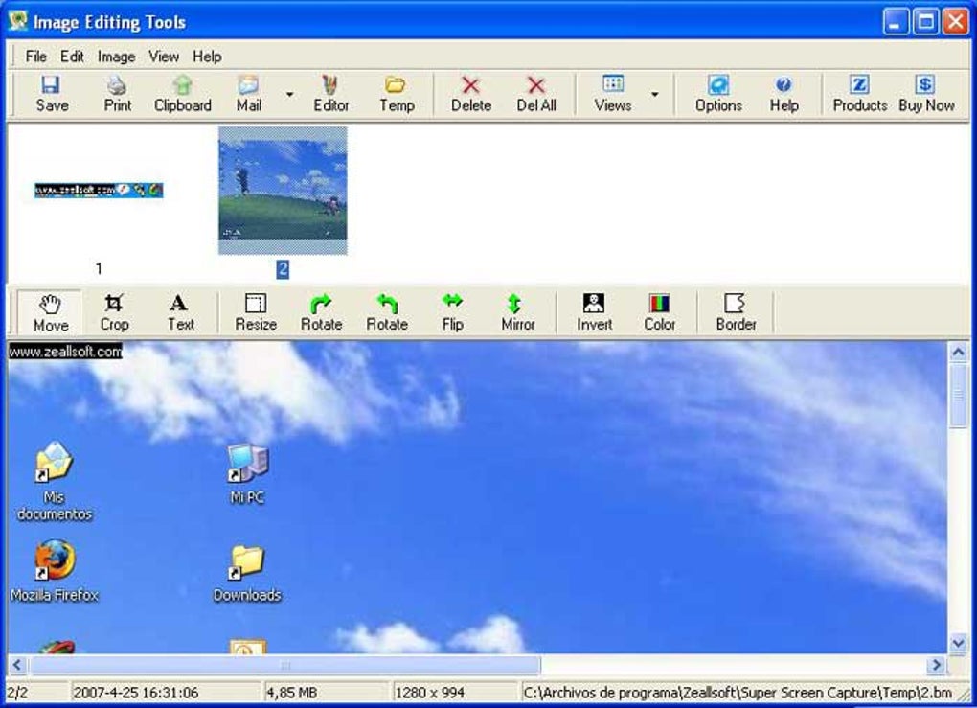Select the Crop tool

tap(115, 310)
